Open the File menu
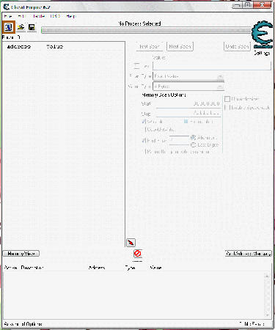Image resolution: width=275 pixels, height=330 pixels. coord(8,16)
